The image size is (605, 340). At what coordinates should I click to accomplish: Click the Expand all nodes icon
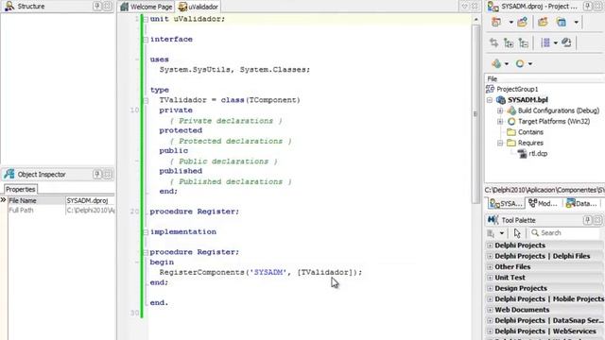(x=509, y=42)
